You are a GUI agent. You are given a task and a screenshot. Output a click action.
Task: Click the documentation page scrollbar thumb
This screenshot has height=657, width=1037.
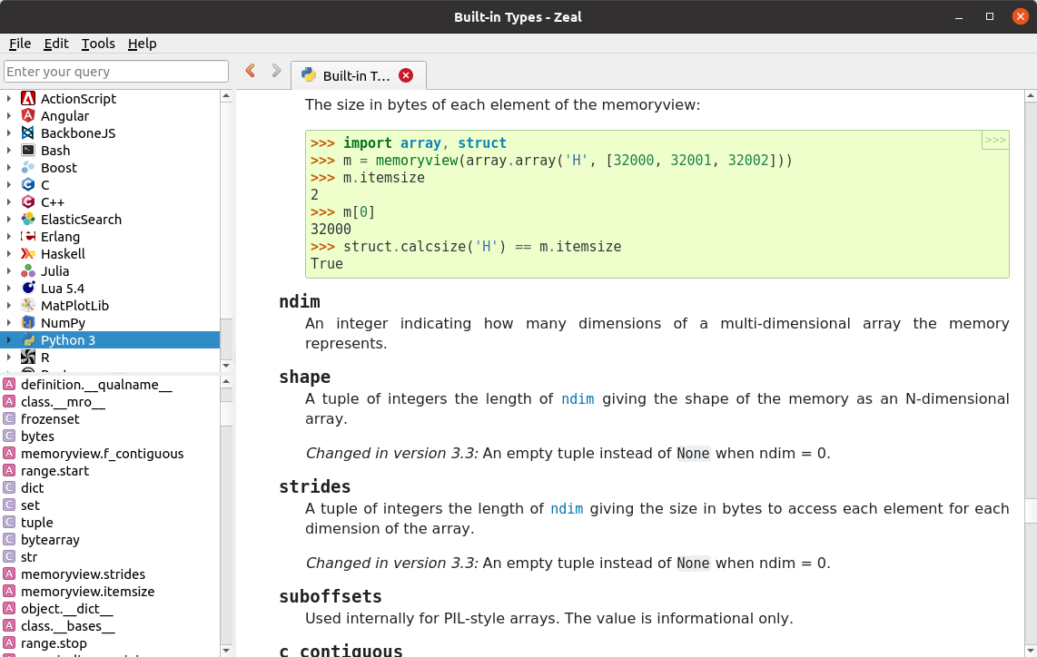point(1031,510)
